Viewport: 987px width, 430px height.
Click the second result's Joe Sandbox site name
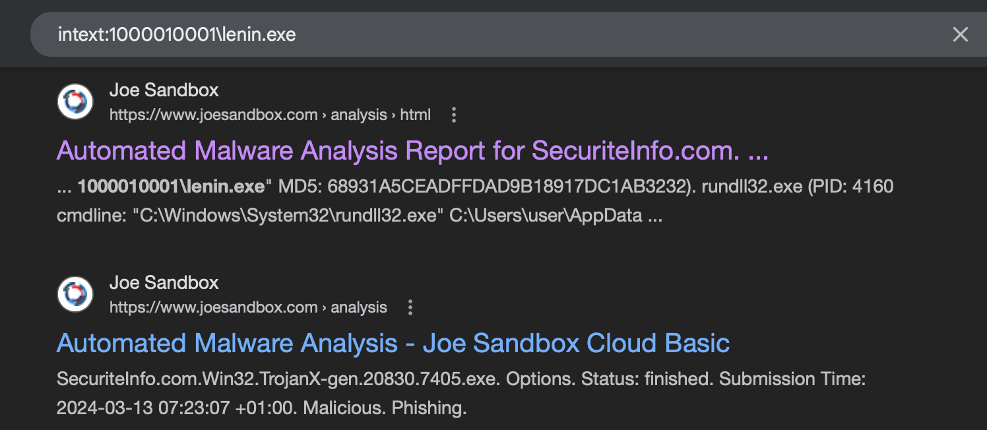(164, 283)
